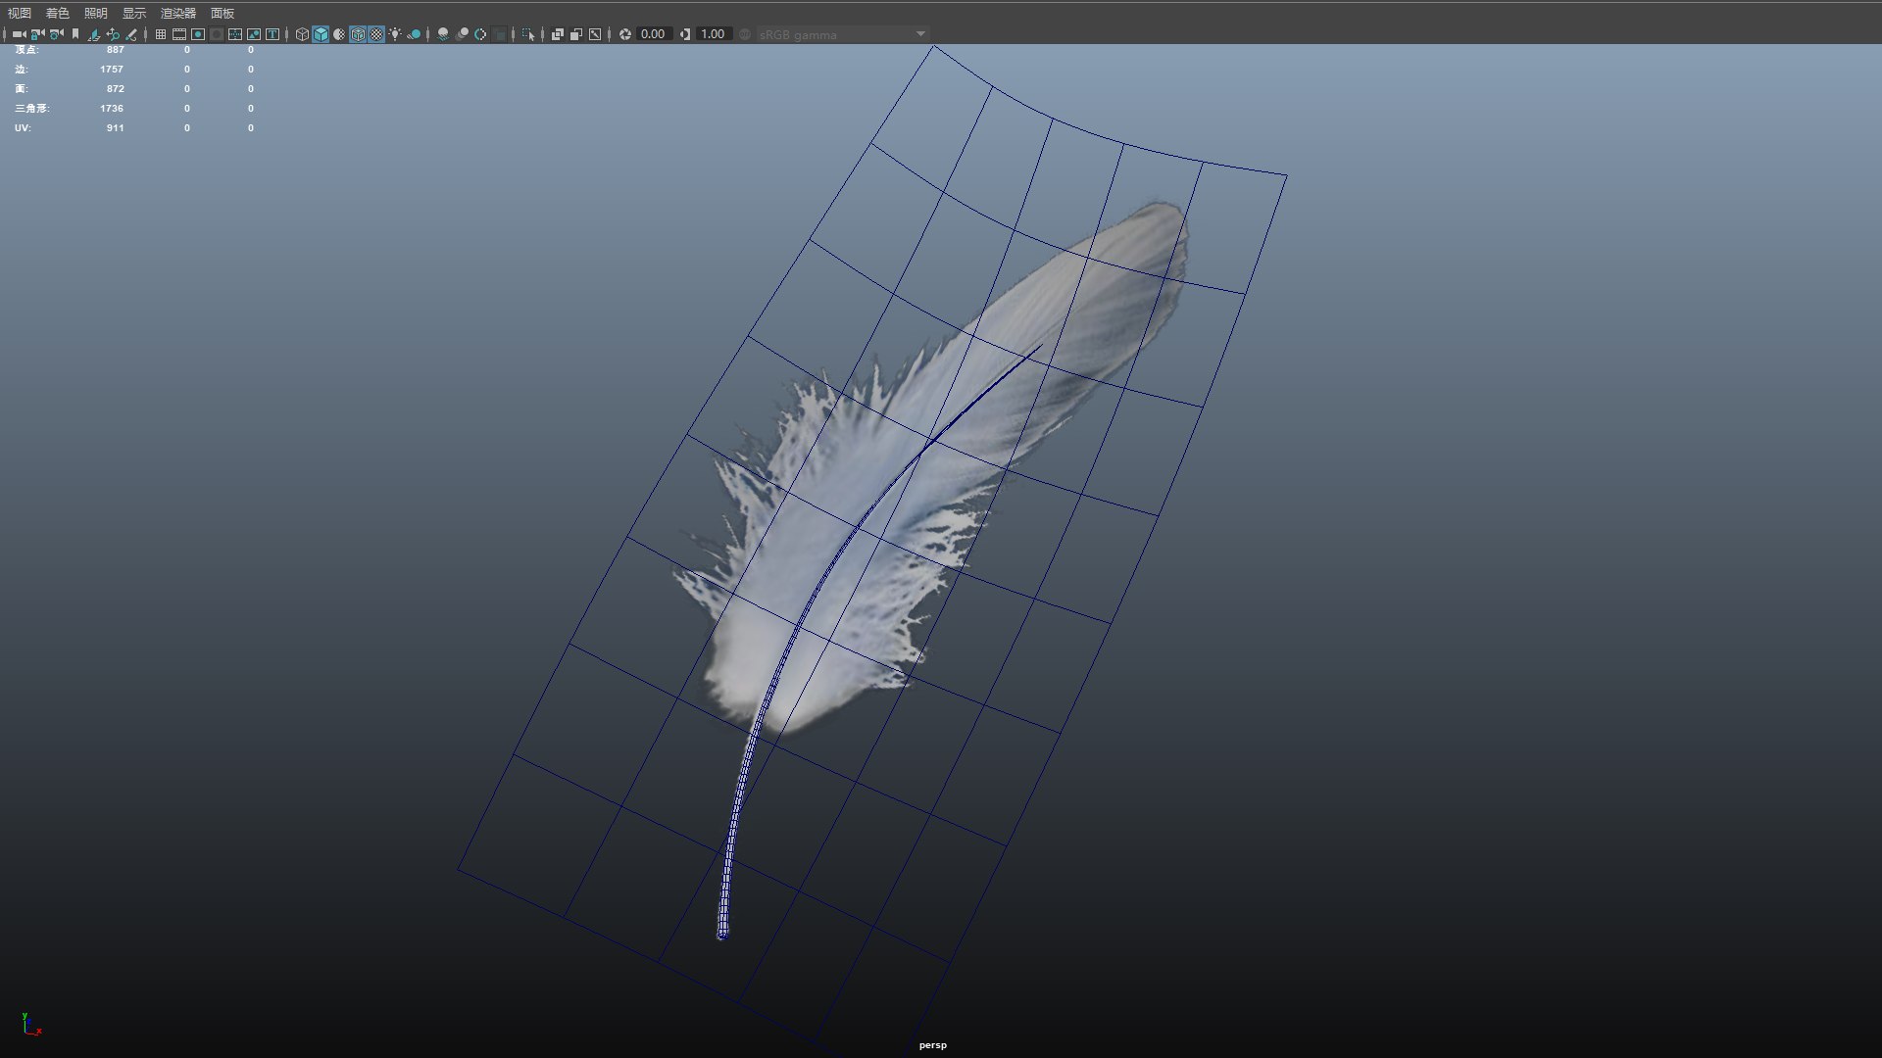Enable Smooth Shade All cube icon

[321, 34]
